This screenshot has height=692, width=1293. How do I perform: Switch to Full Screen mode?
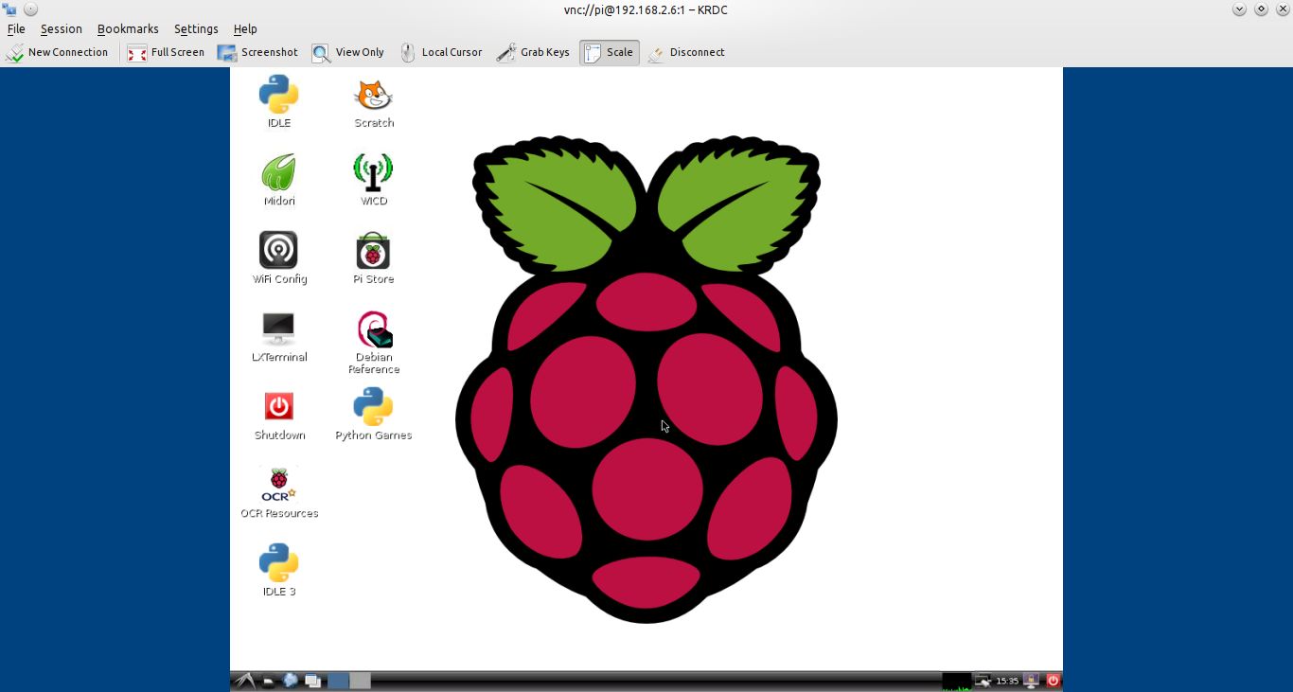167,53
